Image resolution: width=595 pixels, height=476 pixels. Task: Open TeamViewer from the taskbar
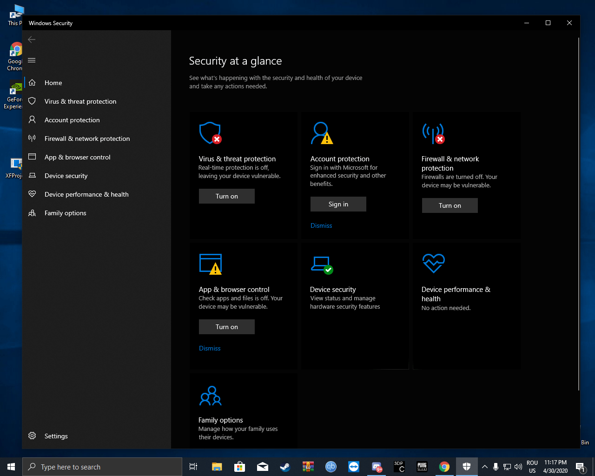coord(354,467)
